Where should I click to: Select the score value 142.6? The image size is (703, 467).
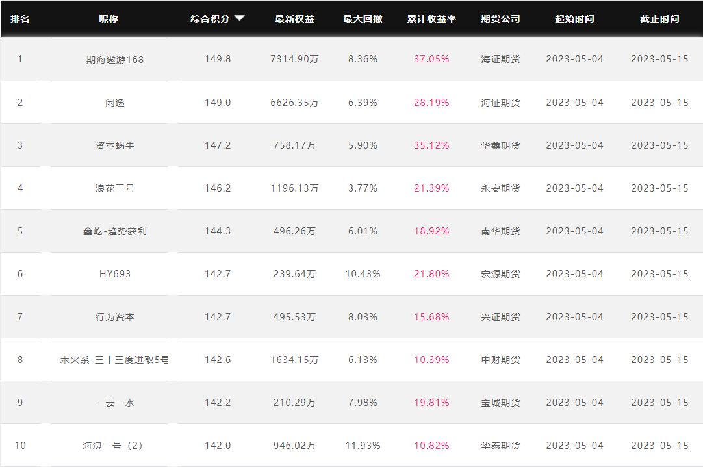point(218,360)
